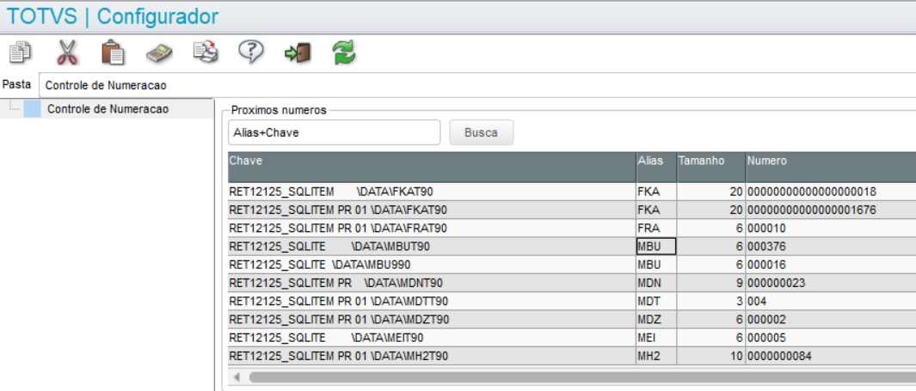This screenshot has width=916, height=391.
Task: Click number cell 000010
Action: (x=831, y=228)
